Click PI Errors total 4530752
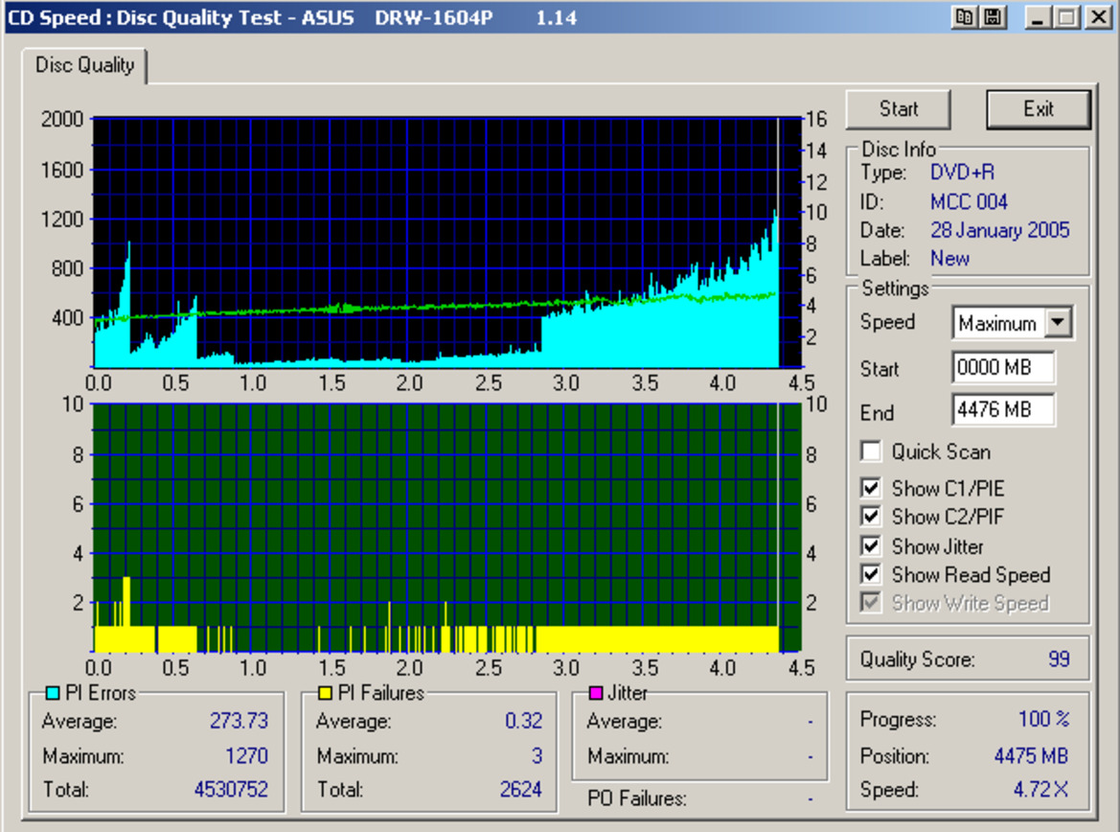The width and height of the screenshot is (1120, 832). 231,789
